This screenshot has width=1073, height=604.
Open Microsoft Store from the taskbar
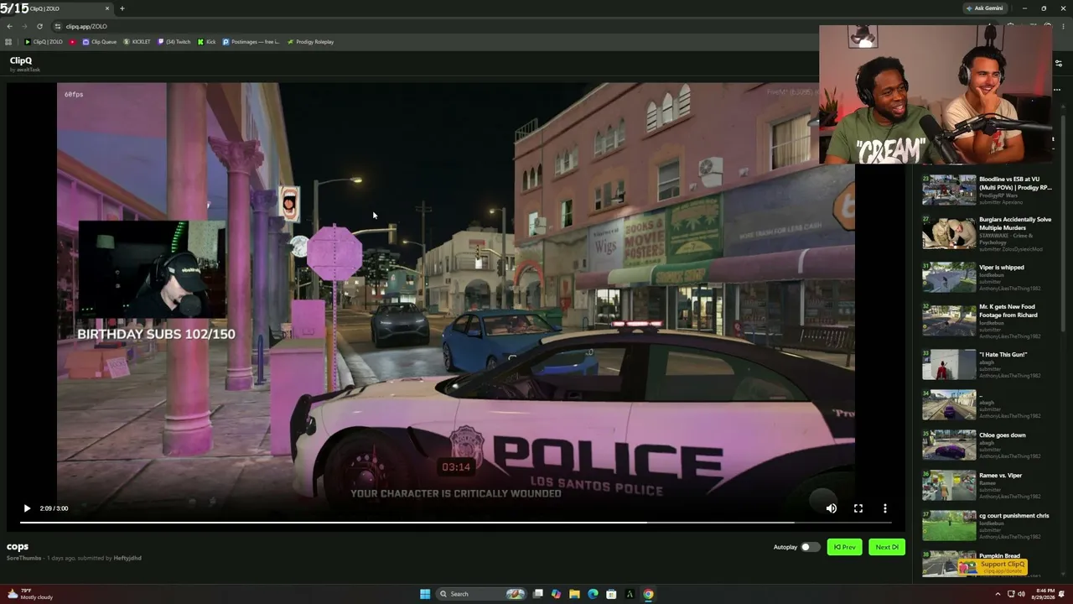tap(611, 594)
